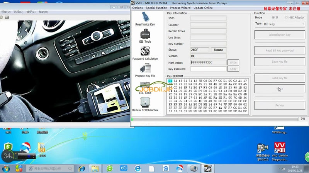Open VVDIProg desktop shortcut
The width and height of the screenshot is (309, 173).
(279, 130)
